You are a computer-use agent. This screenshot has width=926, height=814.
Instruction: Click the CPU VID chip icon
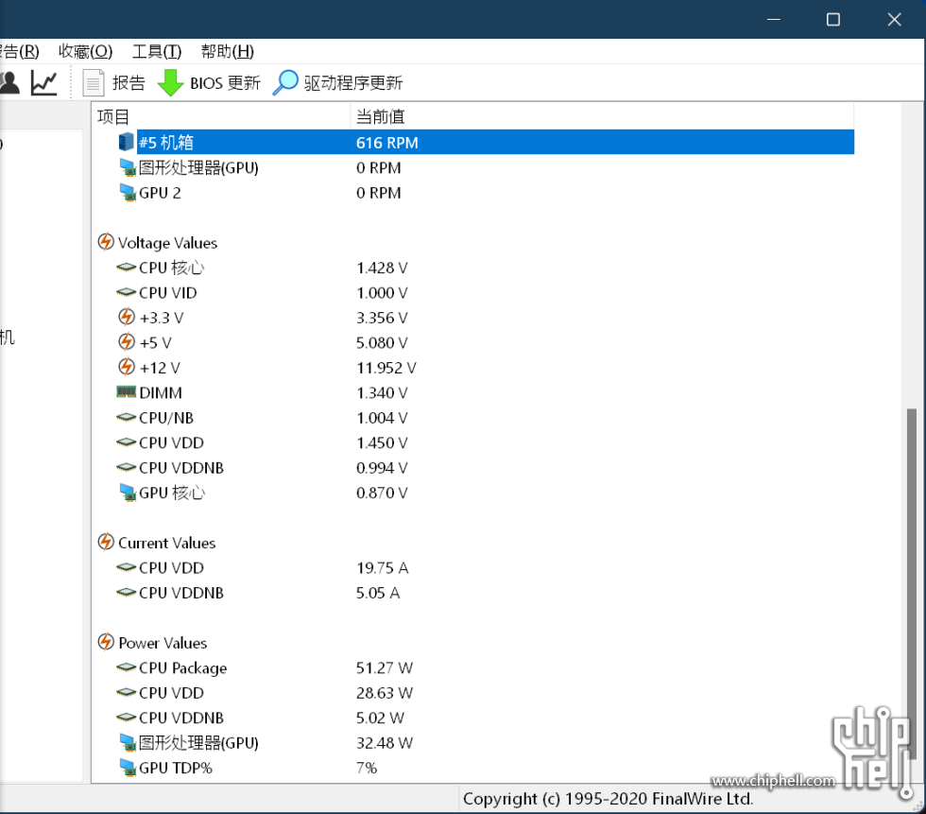(x=127, y=292)
